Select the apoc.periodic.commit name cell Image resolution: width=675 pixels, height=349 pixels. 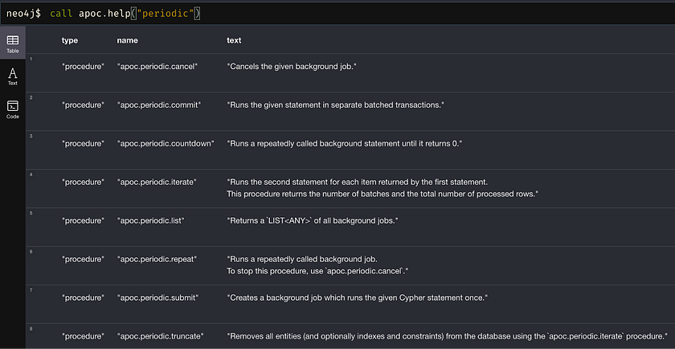tap(158, 105)
